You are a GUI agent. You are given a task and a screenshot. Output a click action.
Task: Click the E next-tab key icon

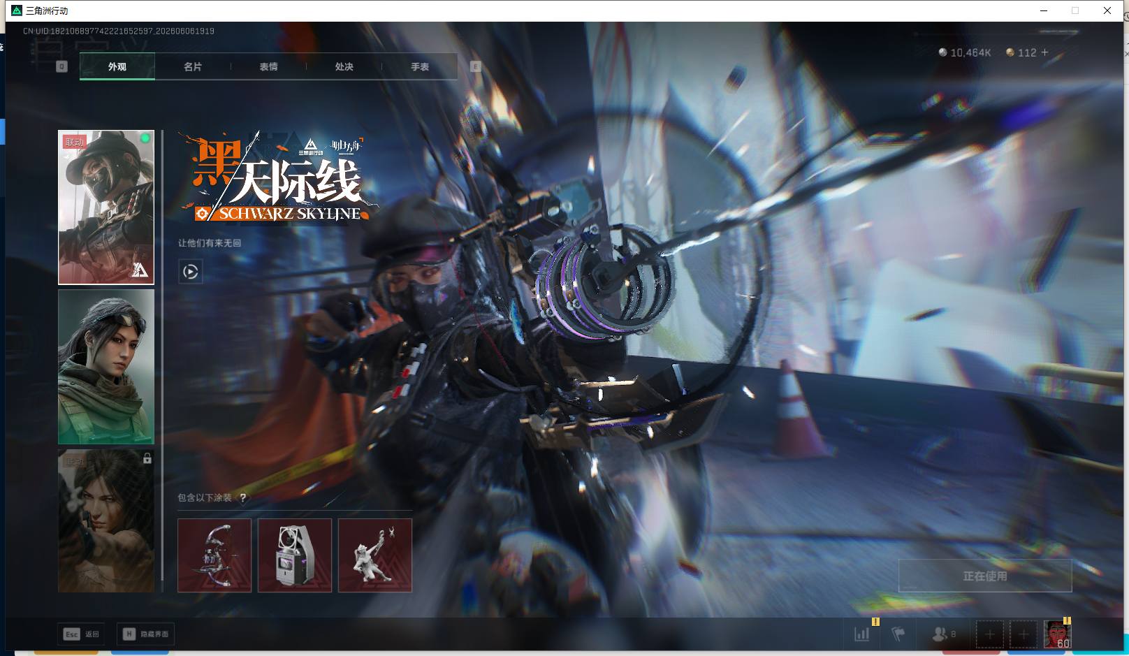click(x=476, y=66)
